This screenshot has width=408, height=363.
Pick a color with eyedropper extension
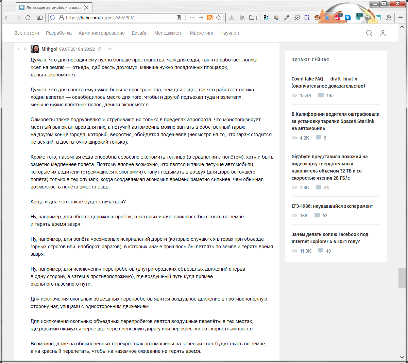(x=287, y=18)
